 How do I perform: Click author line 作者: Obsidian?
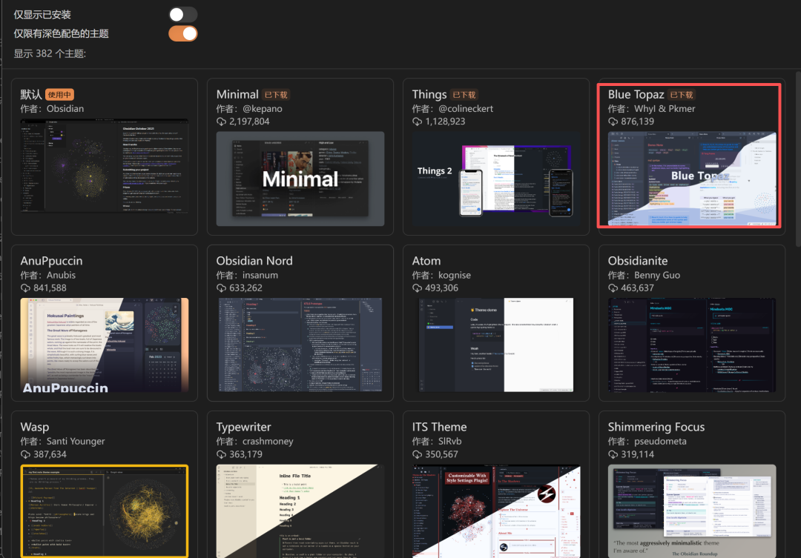52,109
